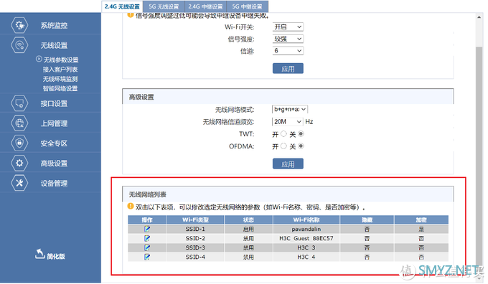The image size is (488, 284).
Task: Turn OFDMA on with the 开 radio
Action: tap(283, 146)
